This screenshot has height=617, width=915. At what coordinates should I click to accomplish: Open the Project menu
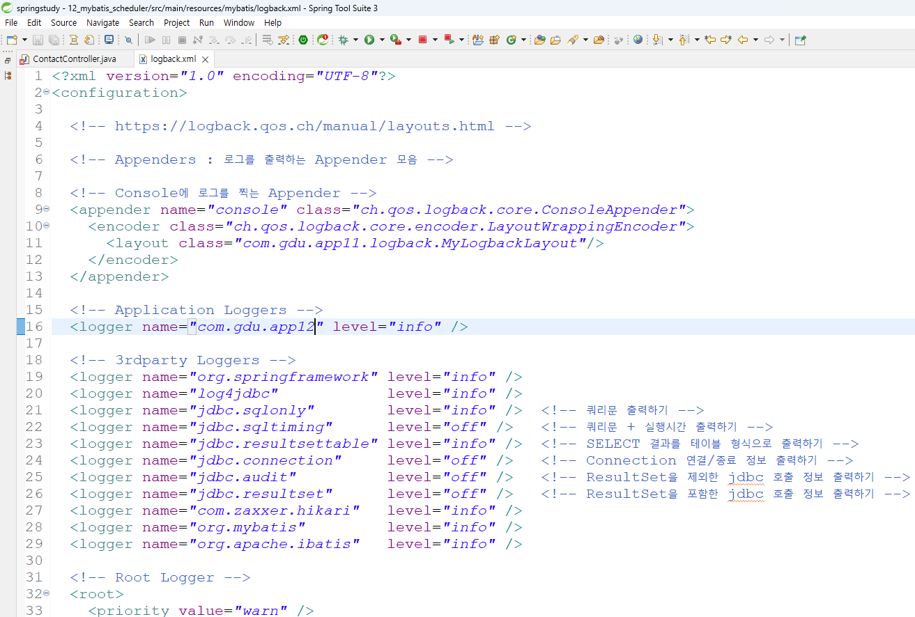[177, 23]
